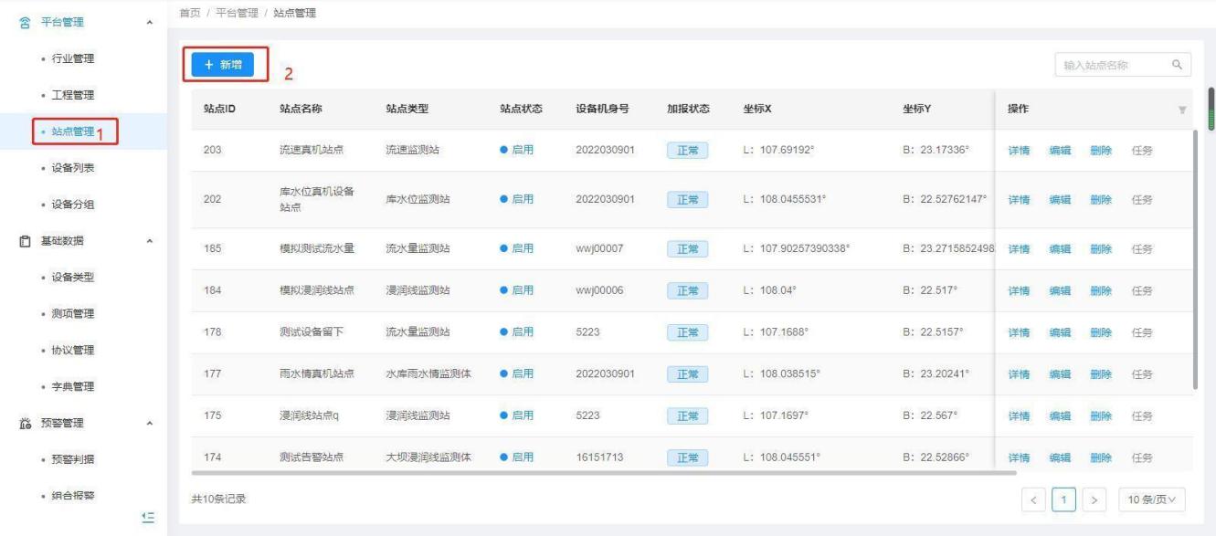Select 协议管理 menu item
Viewport: 1216px width, 536px height.
[x=73, y=350]
